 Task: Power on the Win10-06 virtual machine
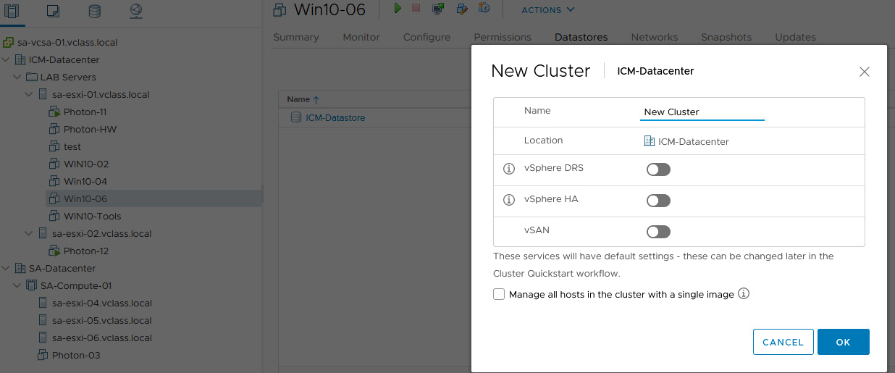pos(398,9)
